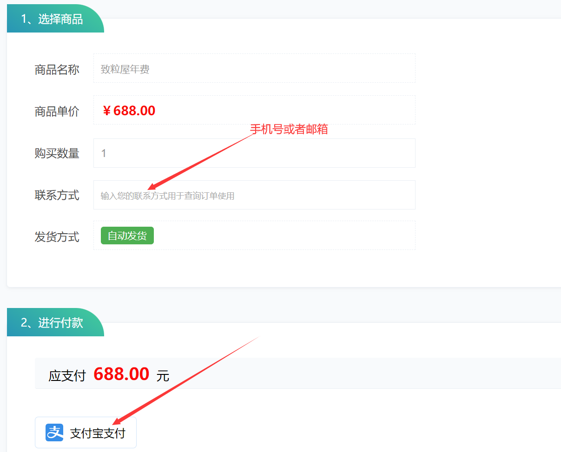This screenshot has width=561, height=452.
Task: Focus the 联系方式 contact input field
Action: 254,195
